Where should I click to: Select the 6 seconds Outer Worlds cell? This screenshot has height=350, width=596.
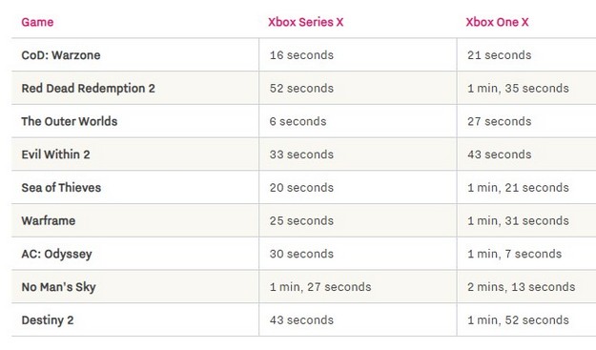pyautogui.click(x=298, y=121)
